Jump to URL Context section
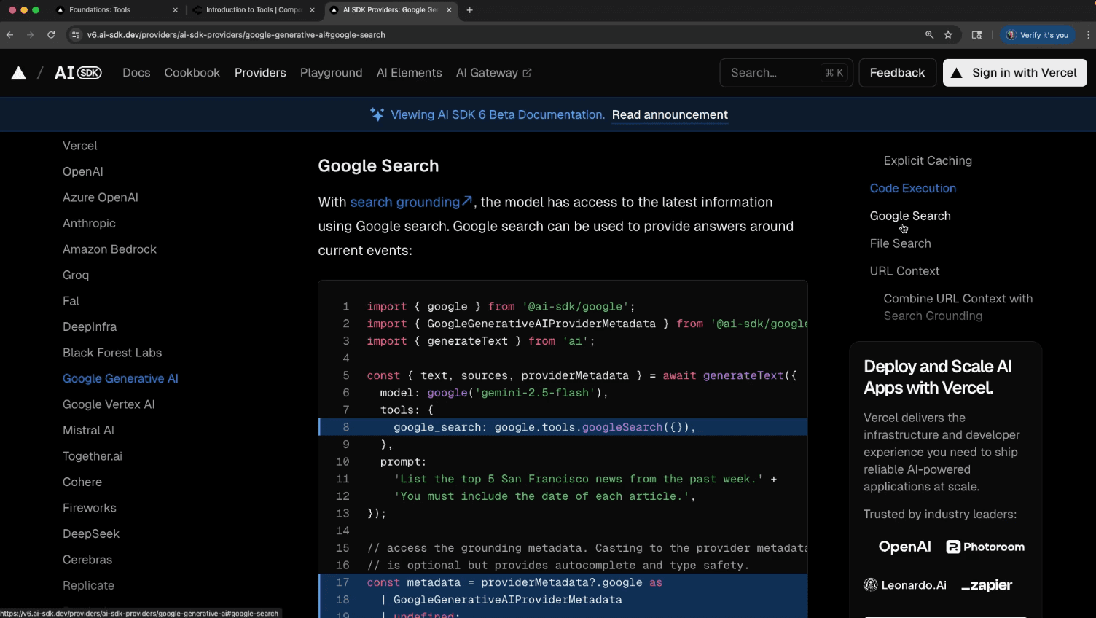This screenshot has height=618, width=1096. point(904,271)
